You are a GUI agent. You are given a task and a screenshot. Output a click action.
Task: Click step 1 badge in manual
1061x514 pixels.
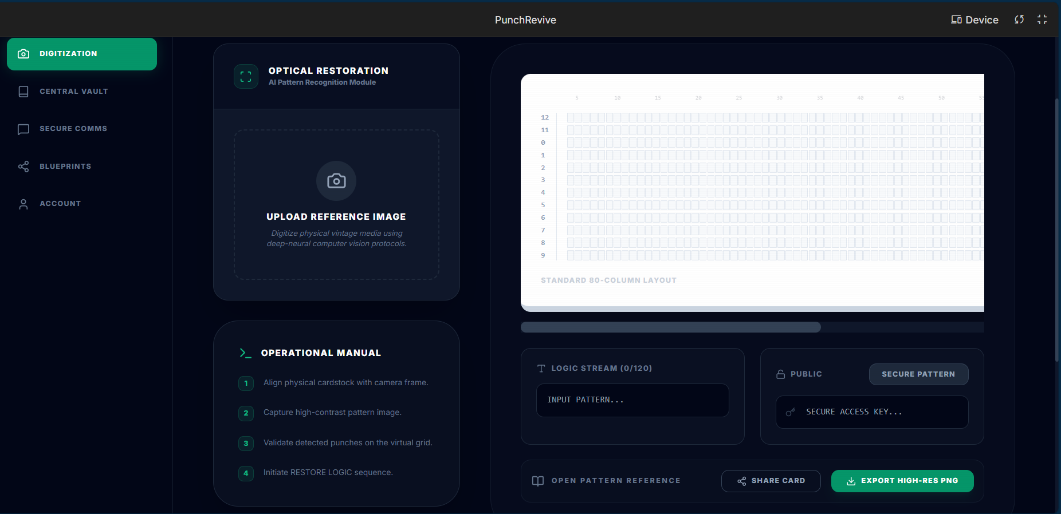point(246,383)
